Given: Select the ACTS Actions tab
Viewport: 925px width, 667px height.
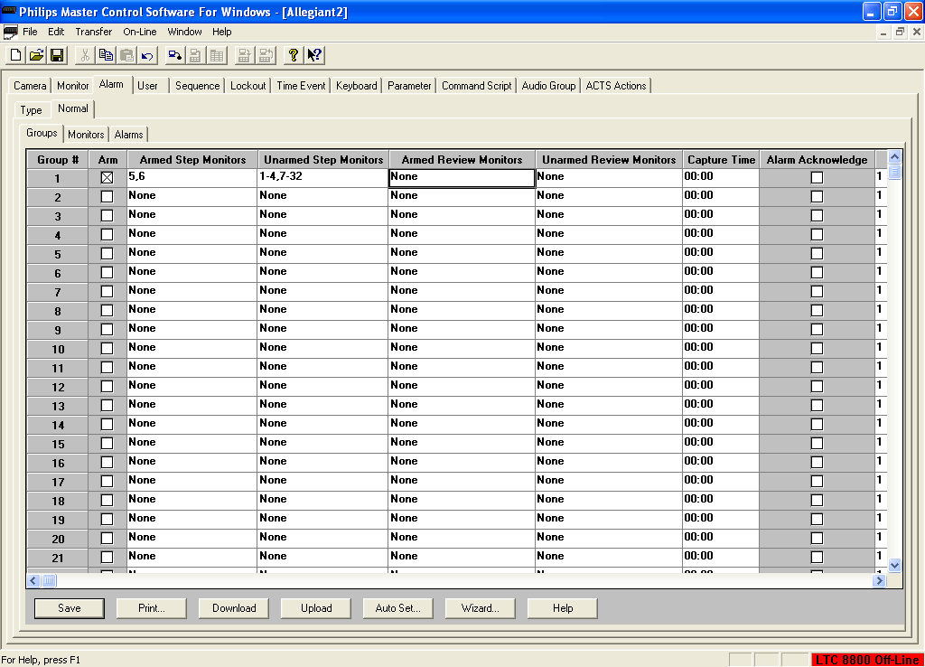Looking at the screenshot, I should point(616,86).
